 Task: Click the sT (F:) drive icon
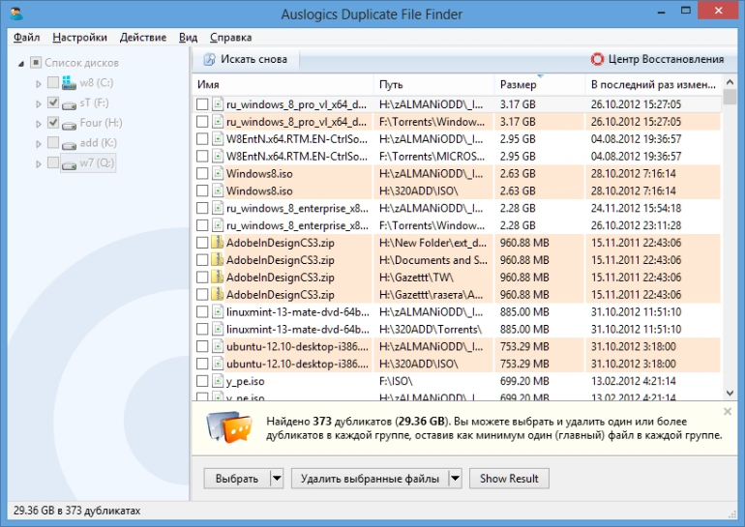70,103
